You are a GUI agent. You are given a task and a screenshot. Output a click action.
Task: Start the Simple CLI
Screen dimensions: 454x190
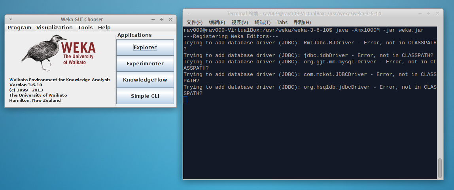(145, 96)
